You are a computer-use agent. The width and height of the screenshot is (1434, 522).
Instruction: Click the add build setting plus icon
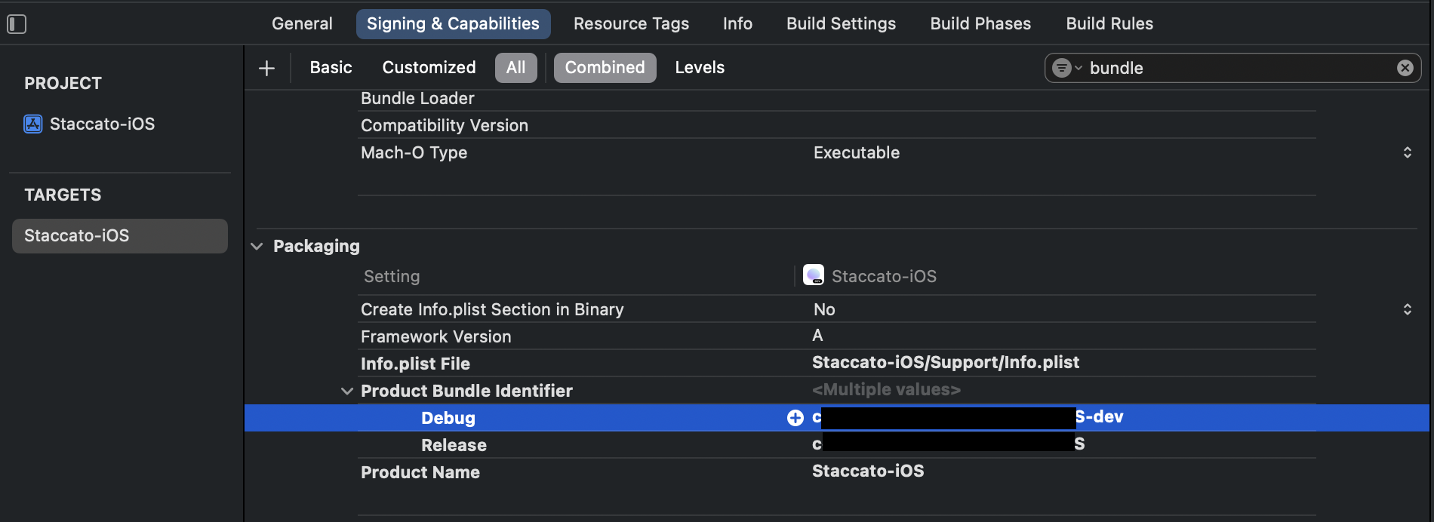pyautogui.click(x=266, y=68)
